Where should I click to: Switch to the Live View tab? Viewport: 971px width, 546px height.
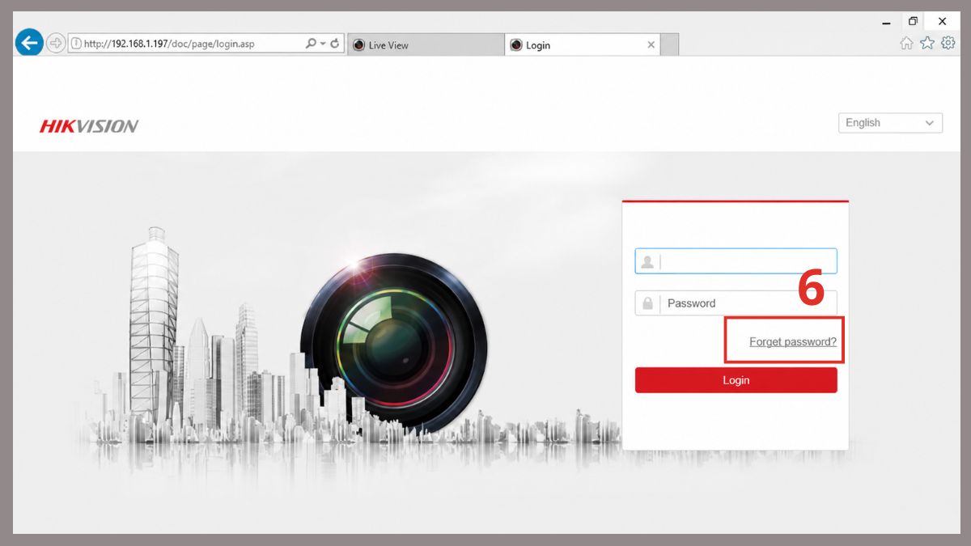tap(426, 45)
